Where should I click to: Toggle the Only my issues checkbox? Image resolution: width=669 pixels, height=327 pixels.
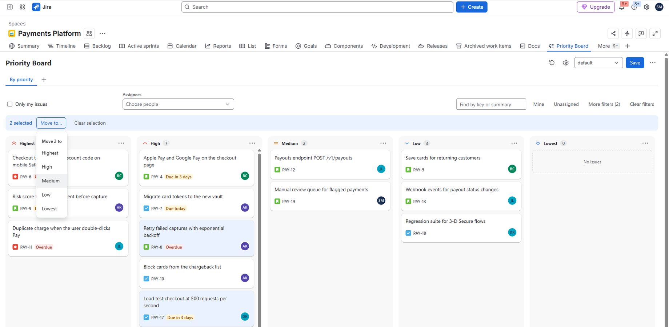click(10, 104)
